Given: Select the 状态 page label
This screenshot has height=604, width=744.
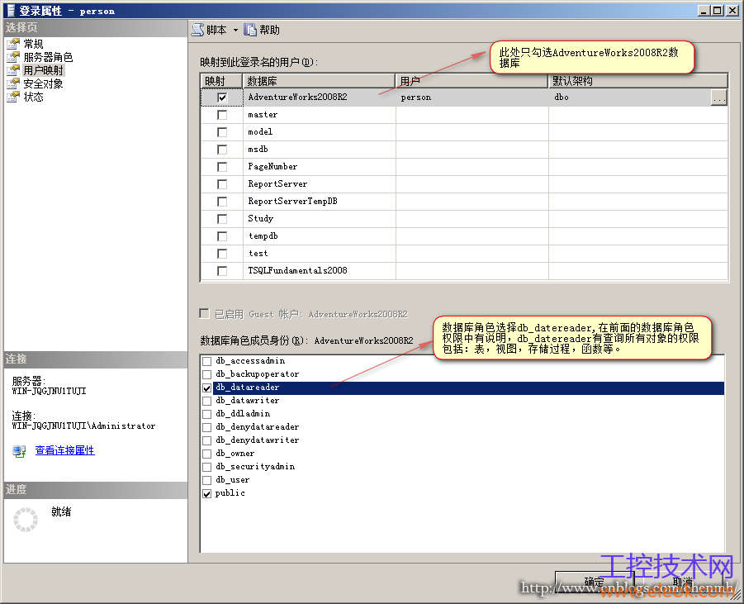Looking at the screenshot, I should pyautogui.click(x=33, y=97).
